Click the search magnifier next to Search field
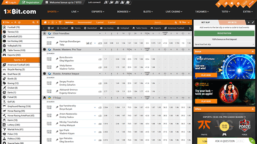 pyautogui.click(x=176, y=22)
